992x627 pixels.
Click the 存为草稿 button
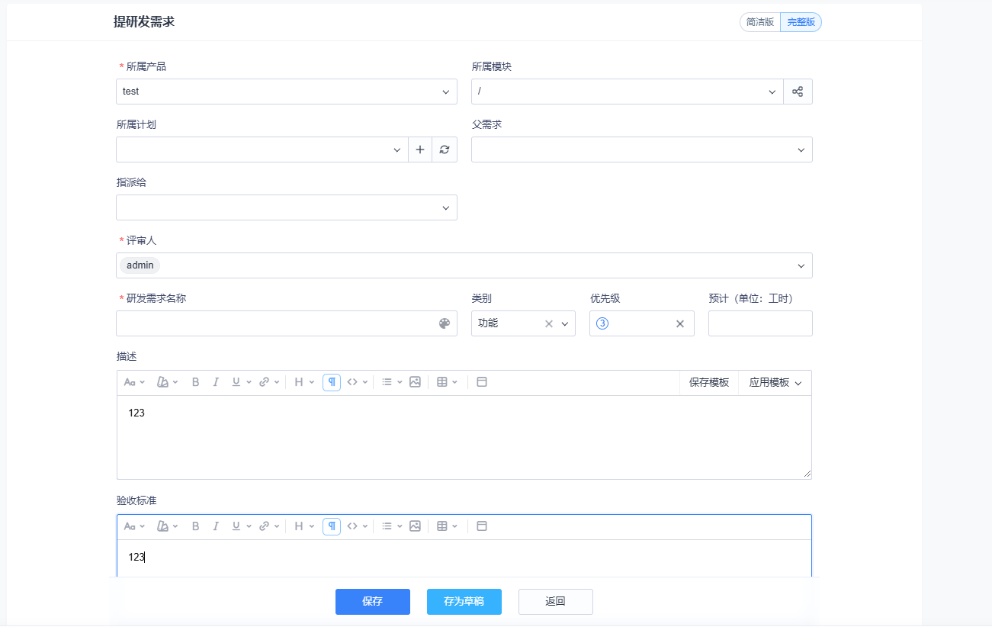464,602
